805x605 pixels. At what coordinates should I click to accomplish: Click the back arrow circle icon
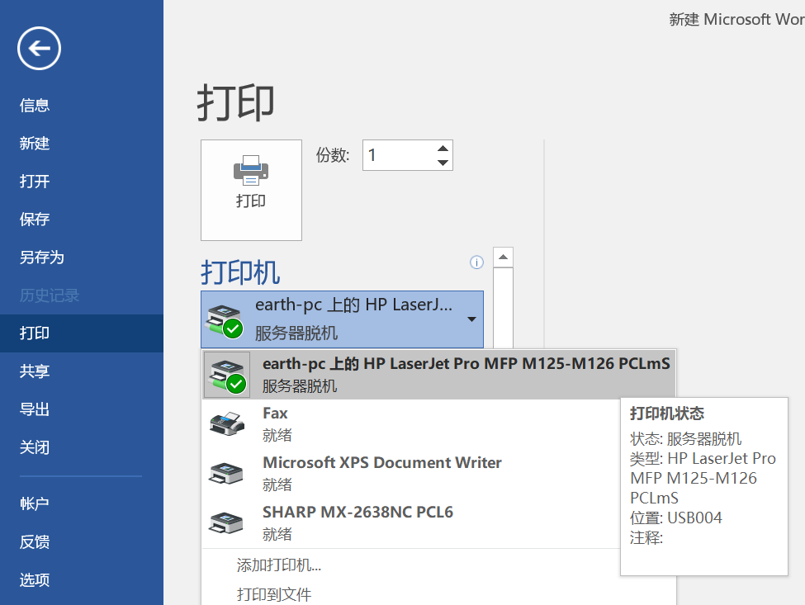point(39,48)
